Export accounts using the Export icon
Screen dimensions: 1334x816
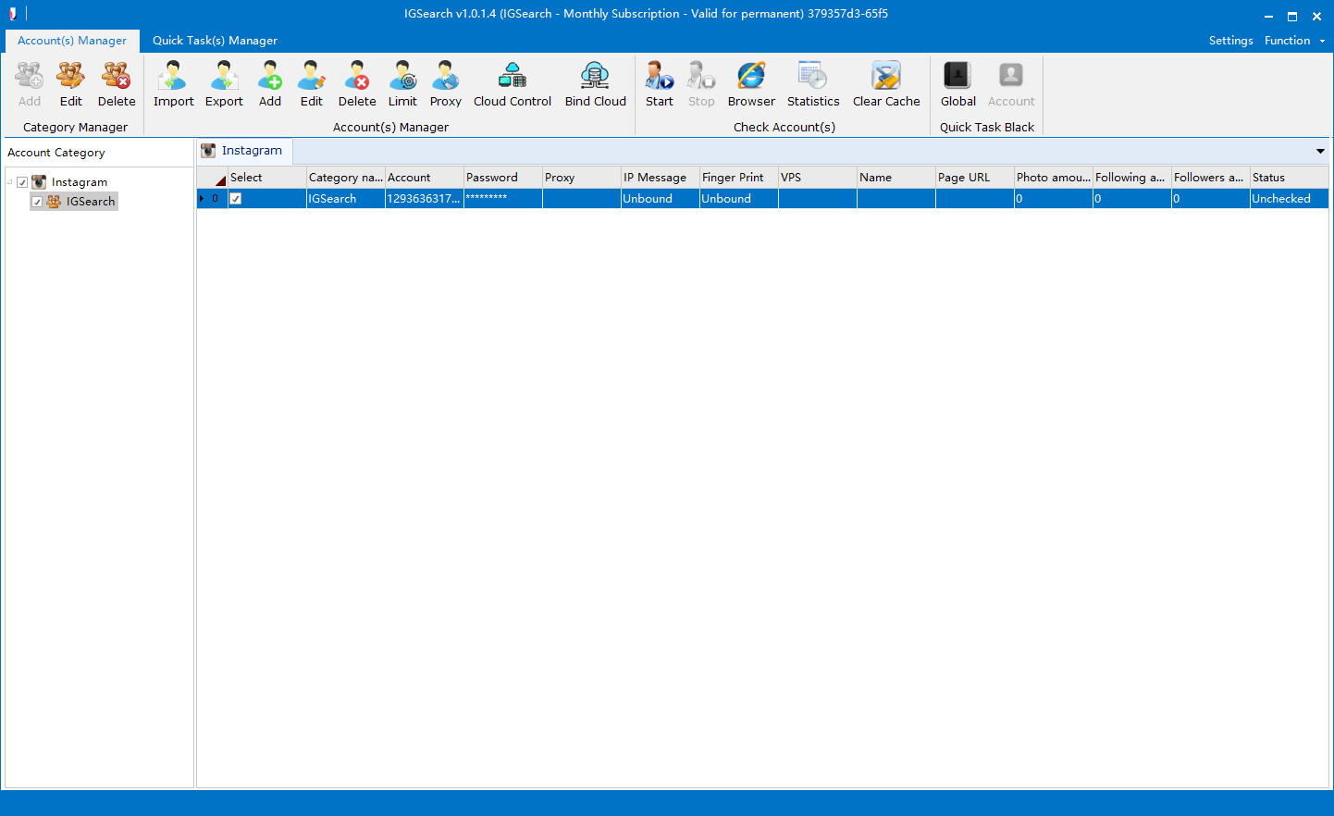coord(224,76)
